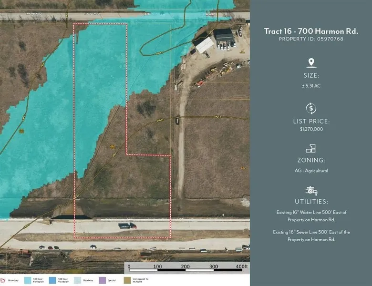Click the yellow marker on the map's left edge
This screenshot has width=372, height=286.
click(x=21, y=131)
